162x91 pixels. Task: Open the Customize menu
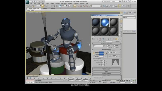point(76,3)
